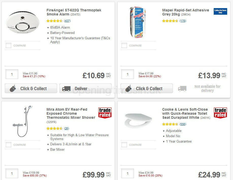This screenshot has height=180, width=233.
Task: Click Click & Collect for Mapei adhesive
Action: (146, 88)
